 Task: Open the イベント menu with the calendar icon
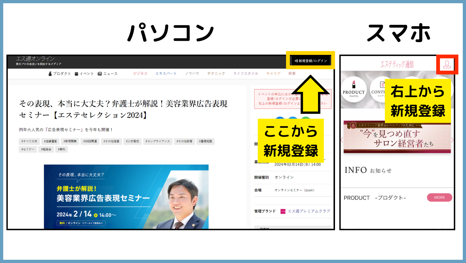pos(84,74)
